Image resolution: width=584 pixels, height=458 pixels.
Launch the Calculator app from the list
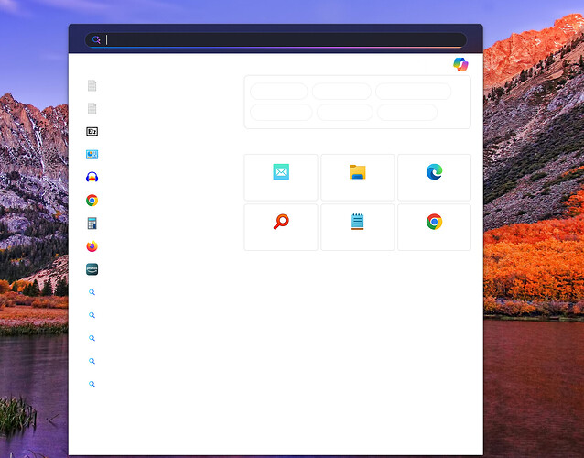coord(92,224)
